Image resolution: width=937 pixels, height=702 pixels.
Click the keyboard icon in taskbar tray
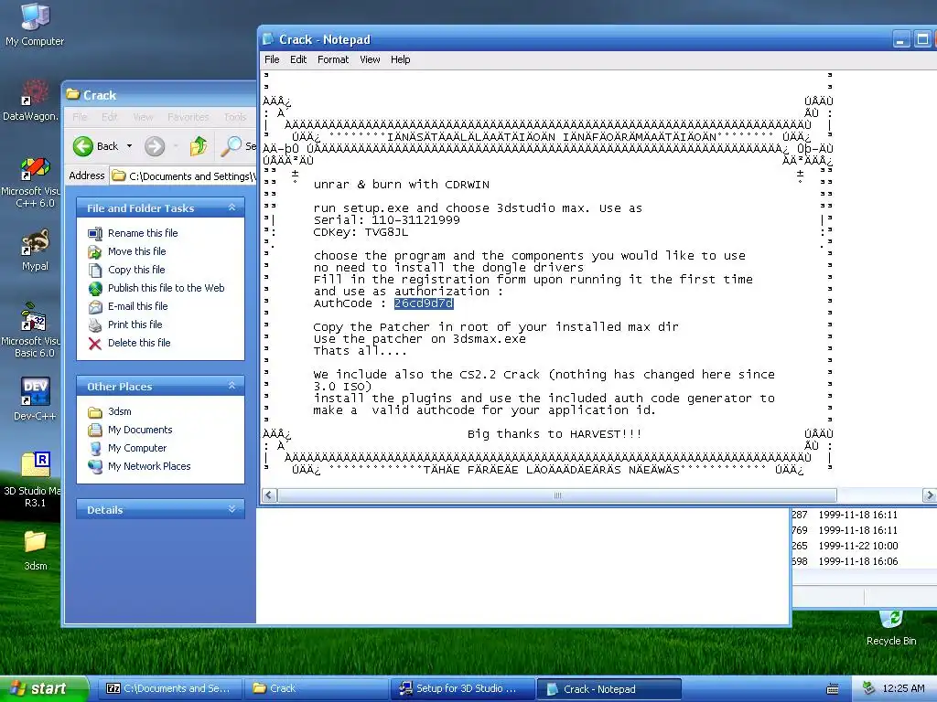(x=833, y=689)
